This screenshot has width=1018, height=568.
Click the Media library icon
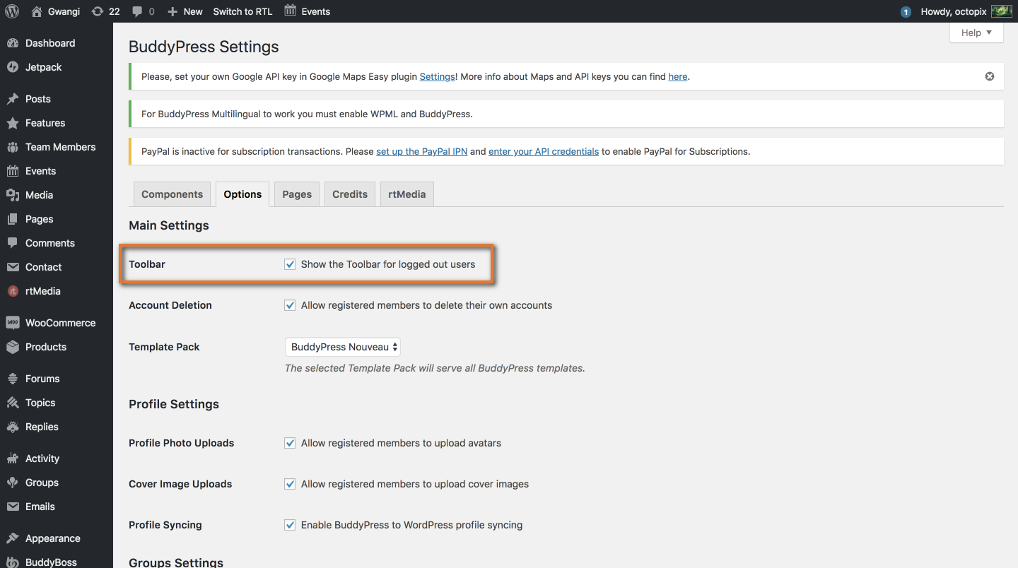[13, 195]
